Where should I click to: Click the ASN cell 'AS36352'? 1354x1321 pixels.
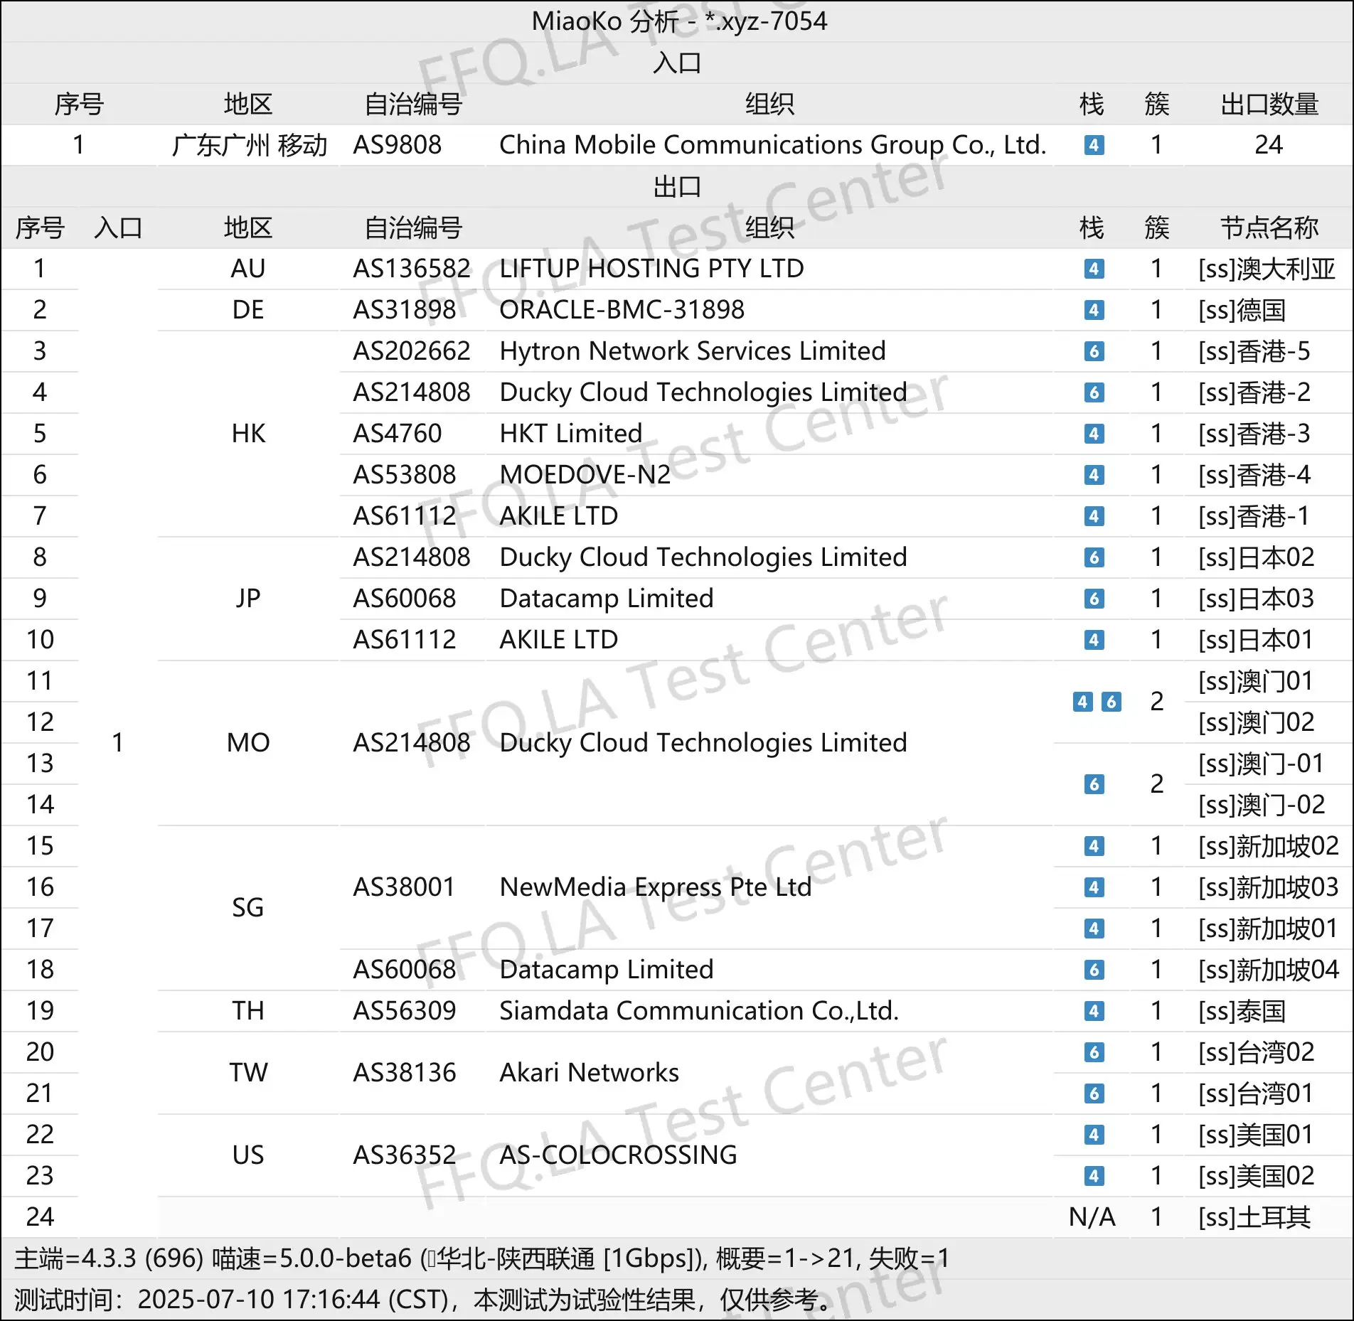405,1155
